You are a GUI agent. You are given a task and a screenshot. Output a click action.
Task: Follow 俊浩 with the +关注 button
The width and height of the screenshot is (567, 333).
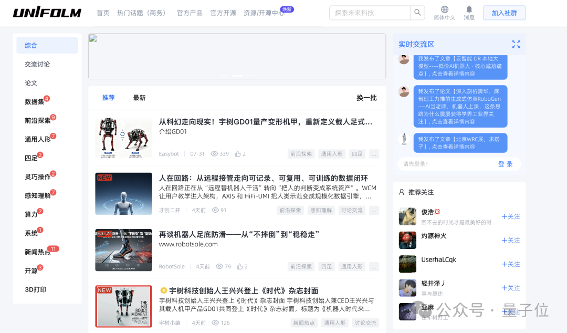tap(511, 216)
